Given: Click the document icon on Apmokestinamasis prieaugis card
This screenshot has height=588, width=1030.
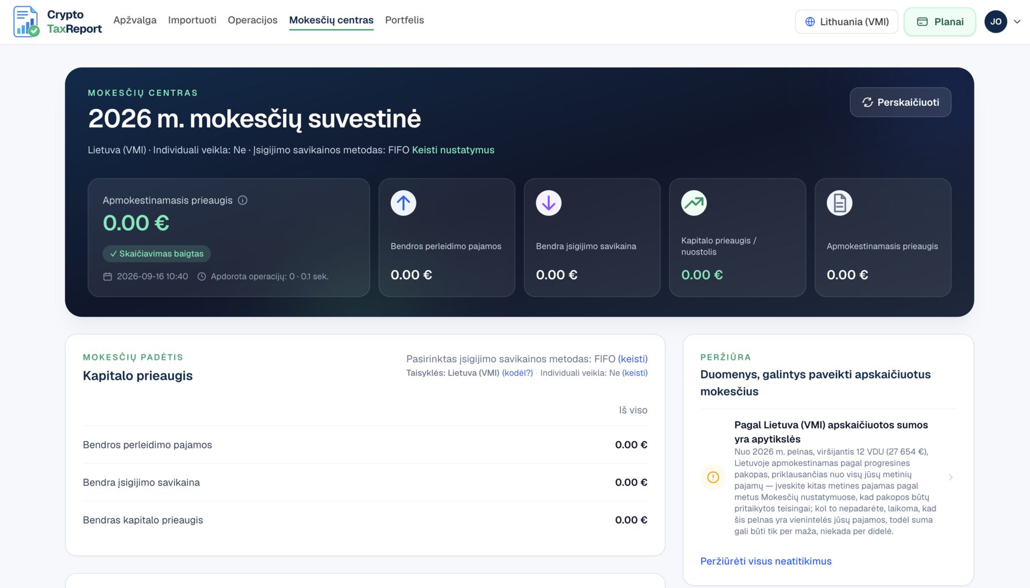Looking at the screenshot, I should tap(839, 203).
